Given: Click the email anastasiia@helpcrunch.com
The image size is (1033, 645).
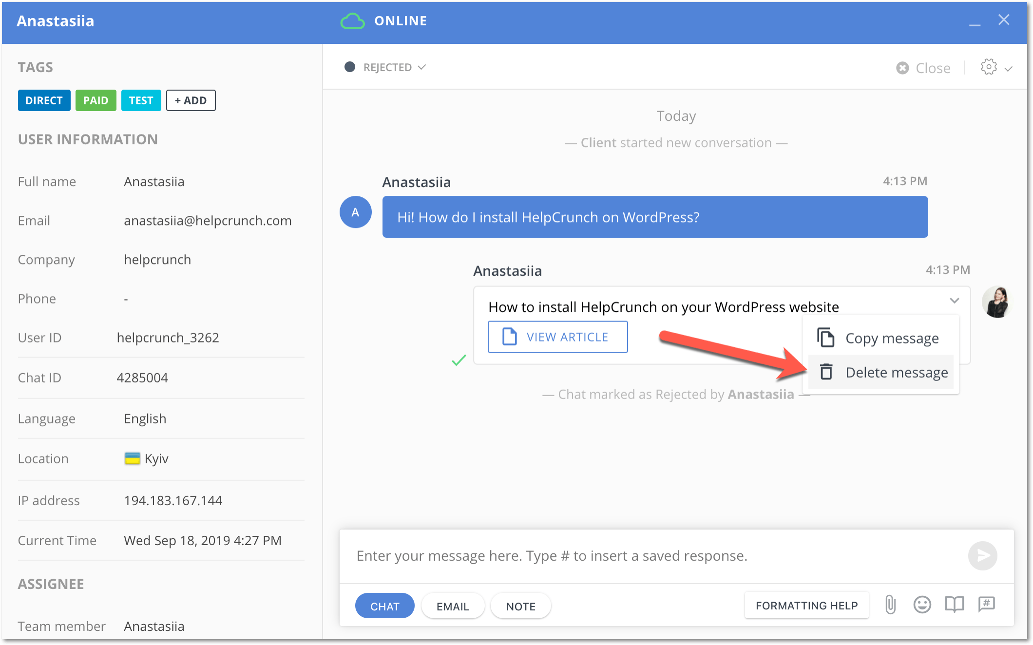Looking at the screenshot, I should click(x=208, y=221).
